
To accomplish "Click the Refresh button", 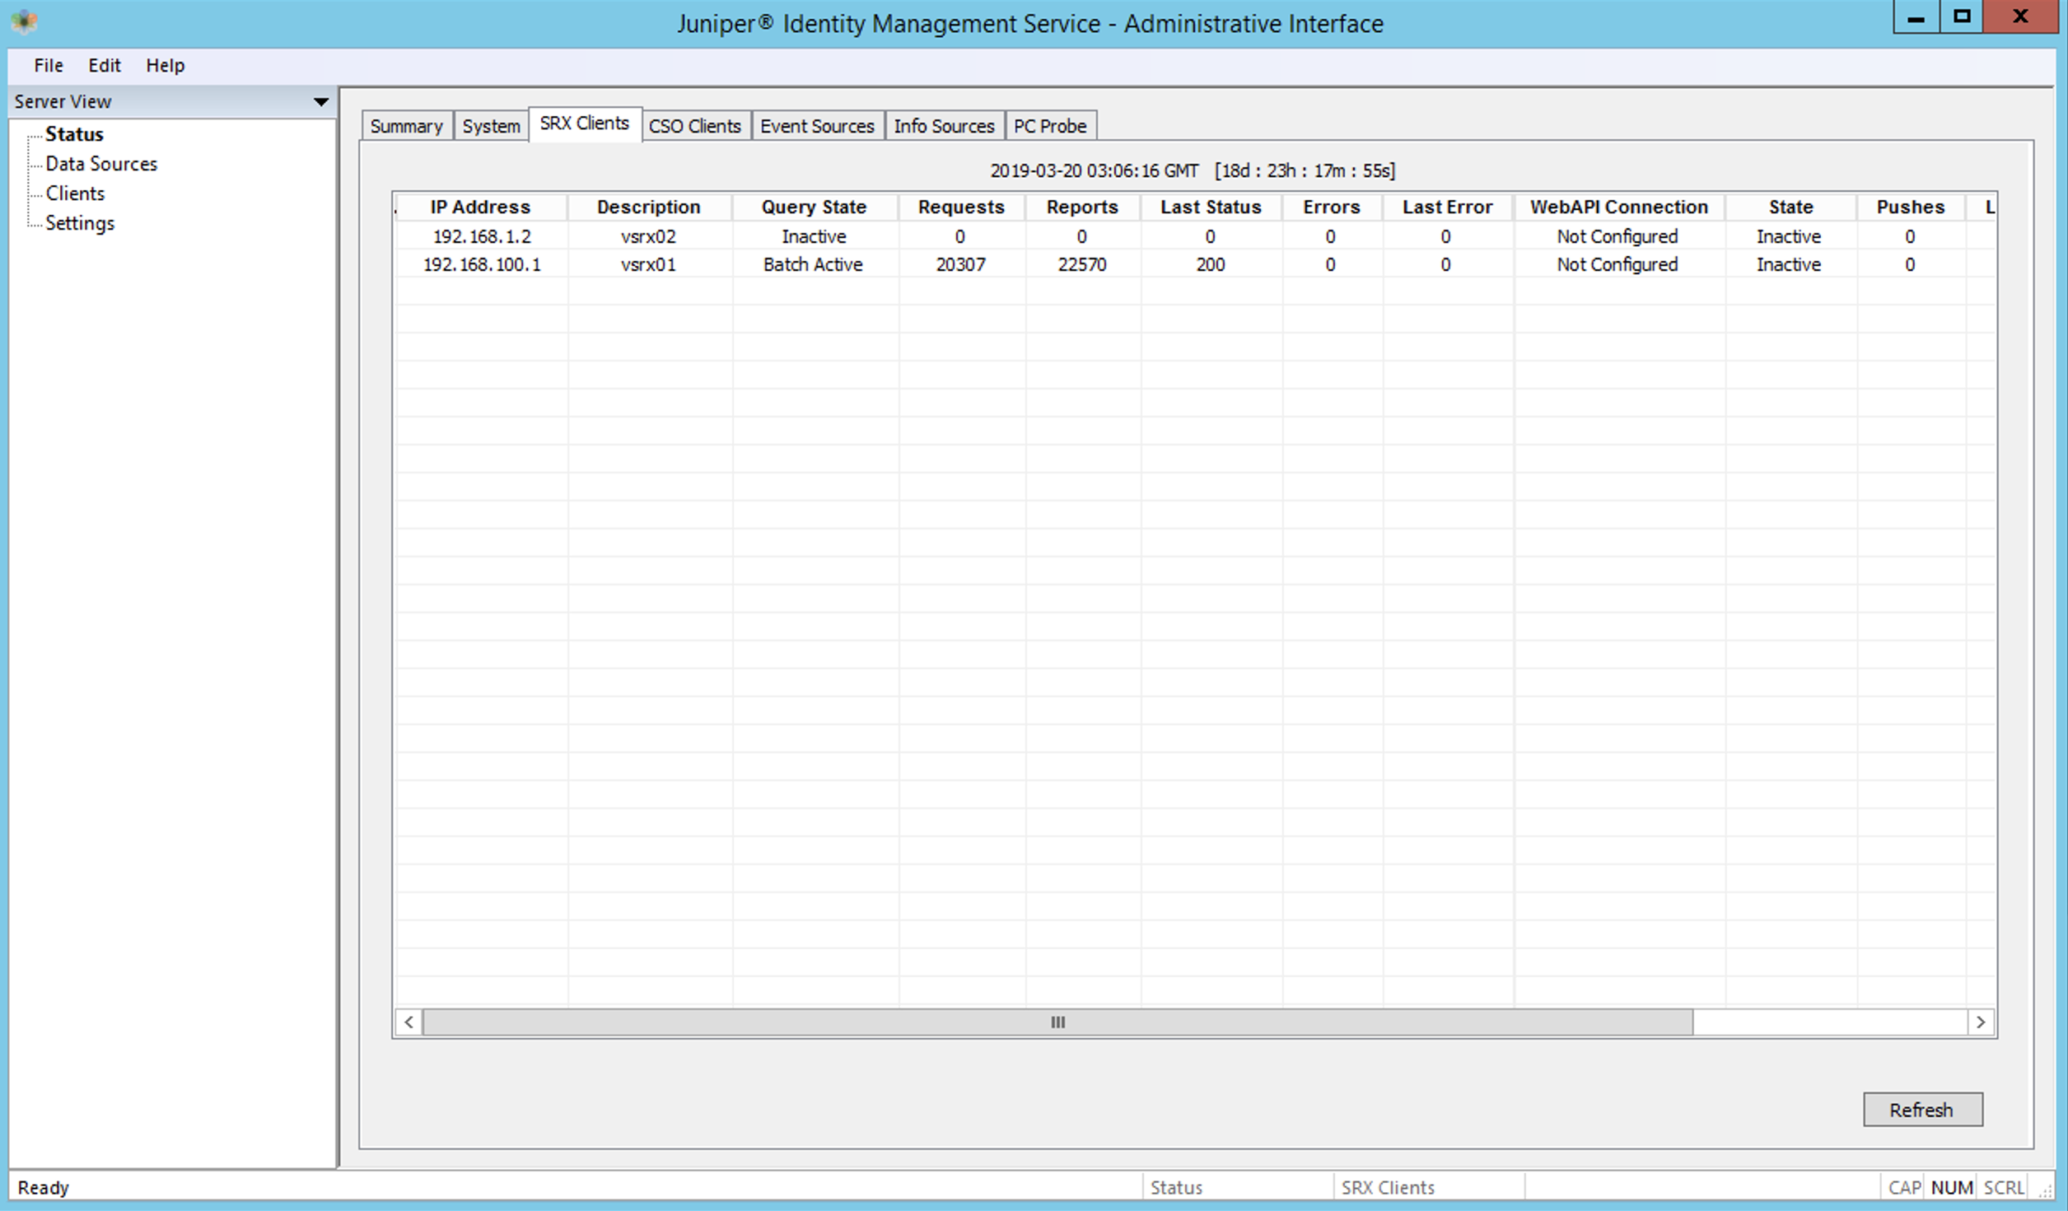I will click(1922, 1110).
